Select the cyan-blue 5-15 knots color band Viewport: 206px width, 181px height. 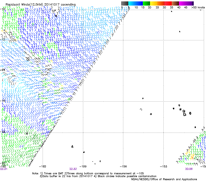[x=136, y=3]
